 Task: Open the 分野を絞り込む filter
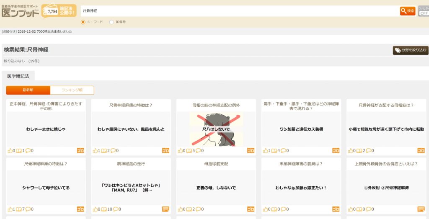click(x=410, y=50)
